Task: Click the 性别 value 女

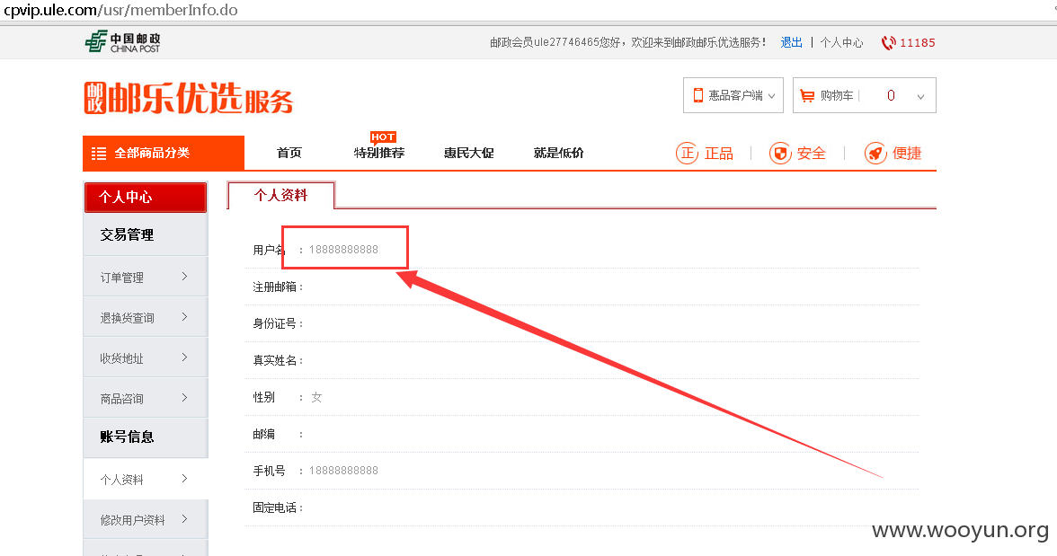Action: click(316, 398)
